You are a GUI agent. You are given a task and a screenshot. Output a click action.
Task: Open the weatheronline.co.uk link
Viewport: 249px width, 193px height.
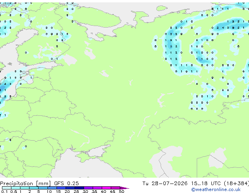pyautogui.click(x=216, y=189)
